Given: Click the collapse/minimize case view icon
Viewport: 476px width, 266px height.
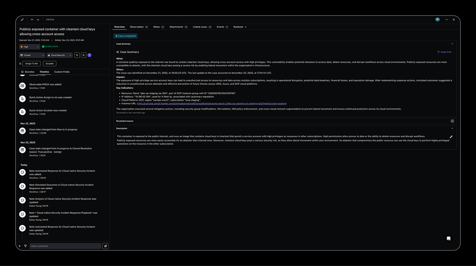Looking at the screenshot, I should coord(22,19).
